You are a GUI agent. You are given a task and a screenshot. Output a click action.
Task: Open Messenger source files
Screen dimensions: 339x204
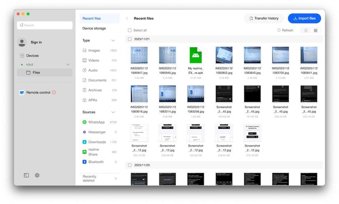tap(97, 132)
